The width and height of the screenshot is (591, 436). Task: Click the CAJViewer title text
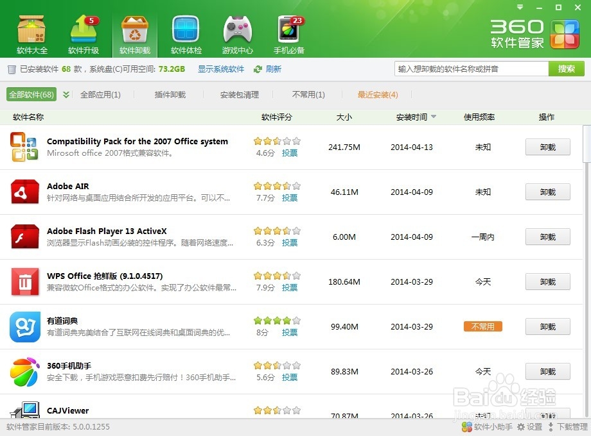68,410
